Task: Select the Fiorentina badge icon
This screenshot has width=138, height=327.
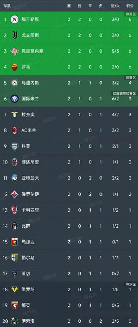Action: pos(15,194)
